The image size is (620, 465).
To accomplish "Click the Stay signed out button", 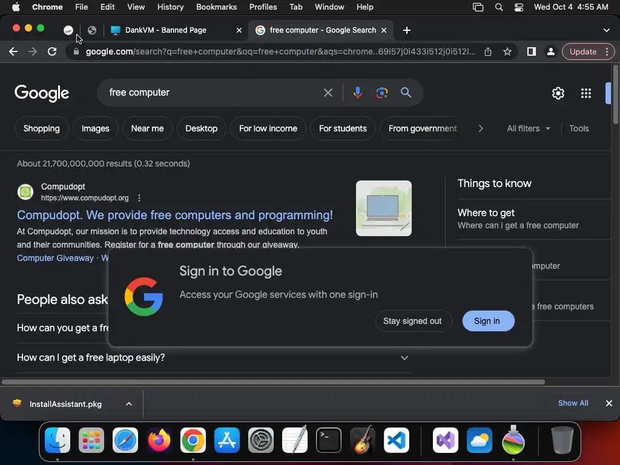I will [412, 321].
